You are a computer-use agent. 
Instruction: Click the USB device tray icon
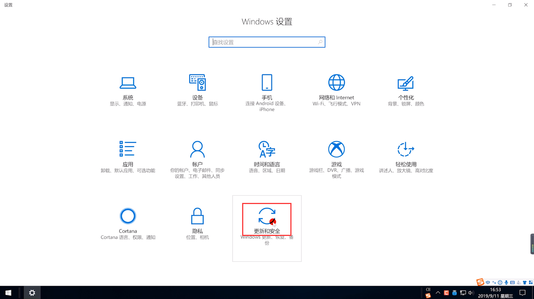tap(454, 293)
